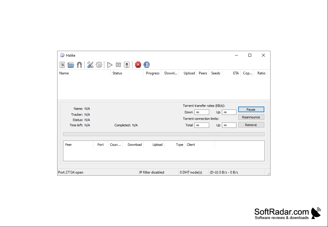Sort peer list by the Coun... column header
328x227 pixels.
click(115, 145)
